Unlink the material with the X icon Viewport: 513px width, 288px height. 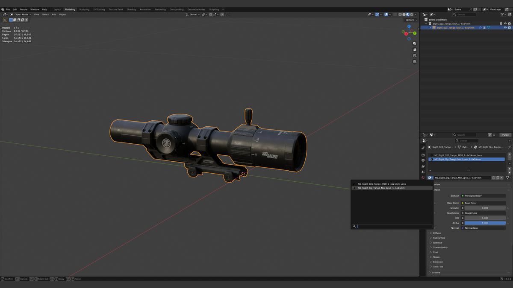(501, 177)
